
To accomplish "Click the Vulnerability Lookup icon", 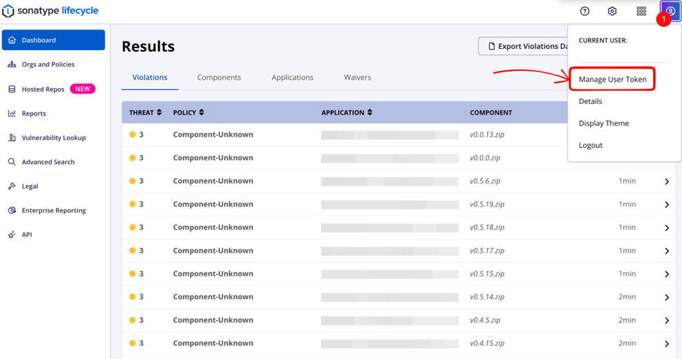I will click(12, 138).
